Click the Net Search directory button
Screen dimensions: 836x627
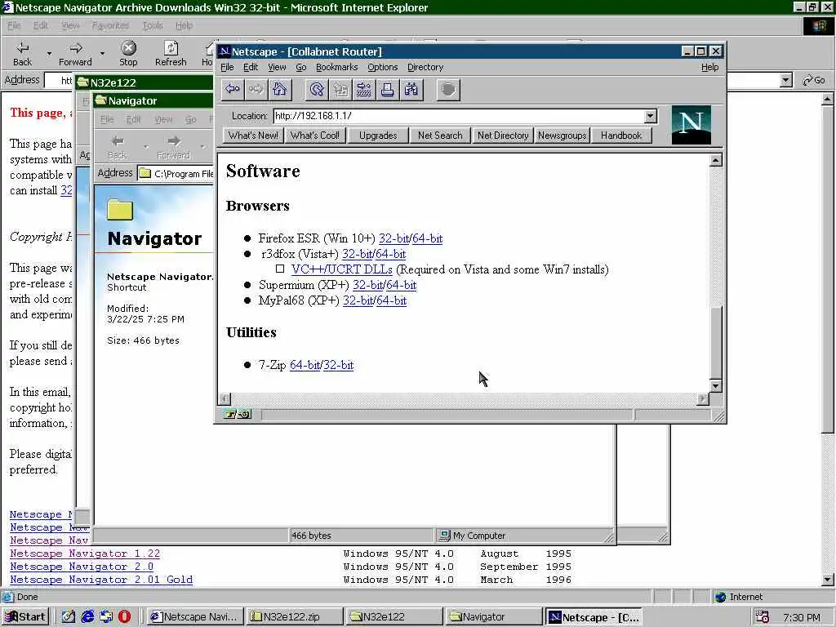click(440, 136)
